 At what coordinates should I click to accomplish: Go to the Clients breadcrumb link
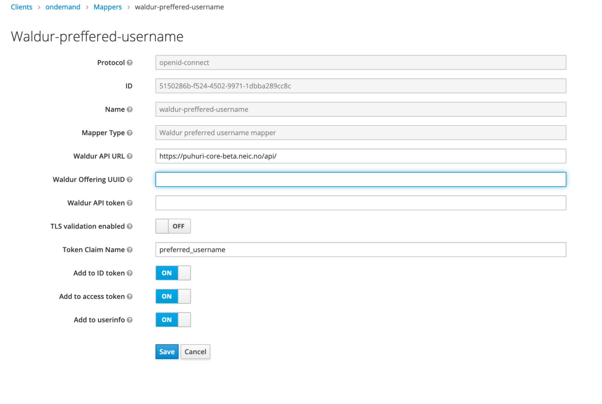tap(21, 7)
